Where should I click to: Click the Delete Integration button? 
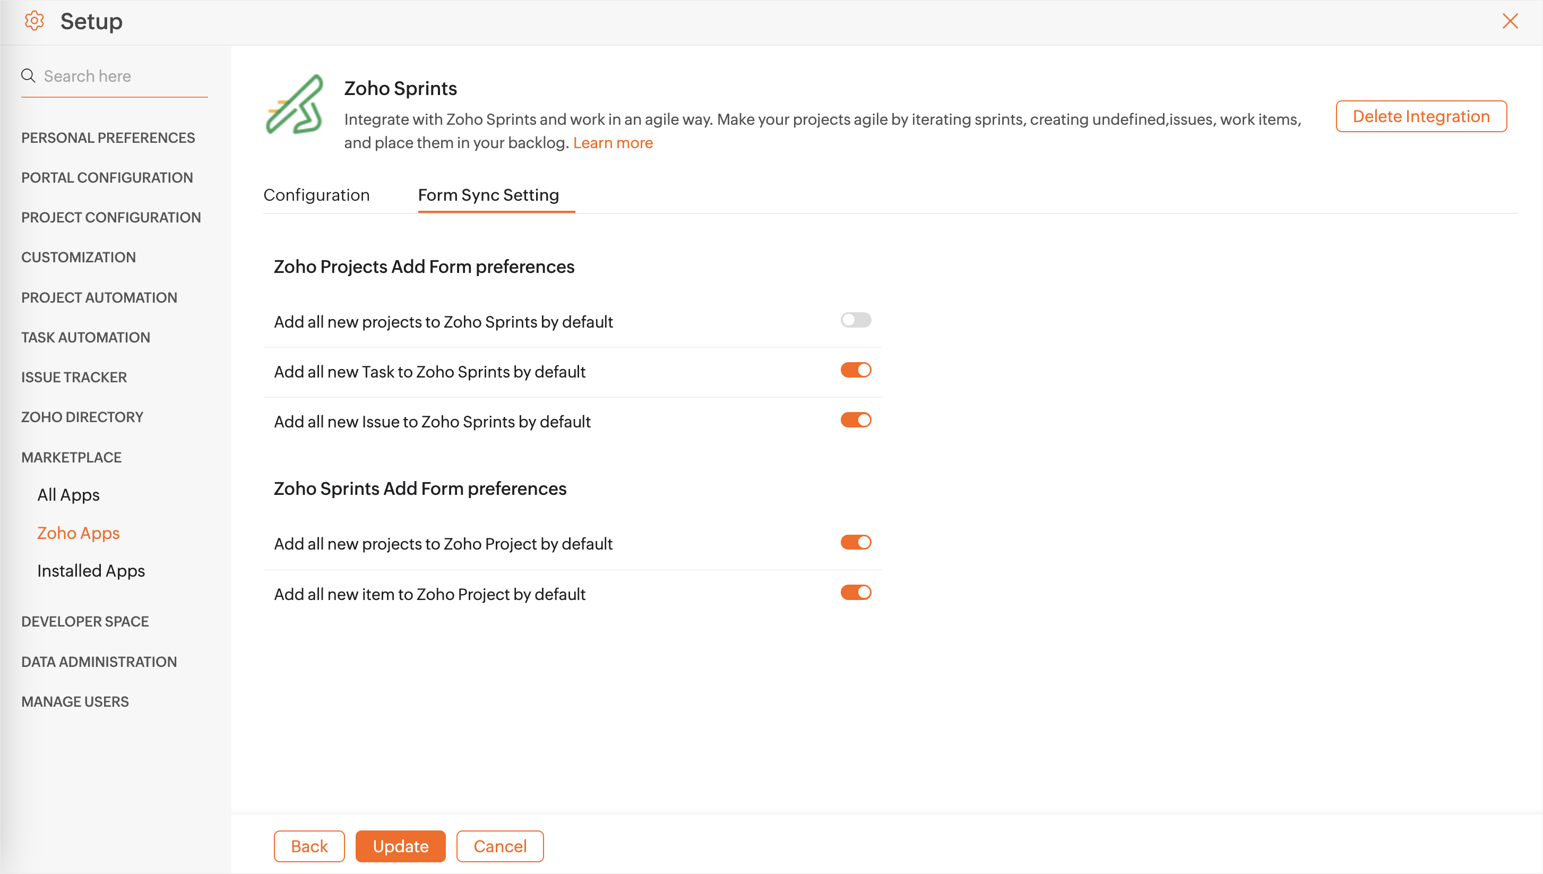tap(1420, 116)
